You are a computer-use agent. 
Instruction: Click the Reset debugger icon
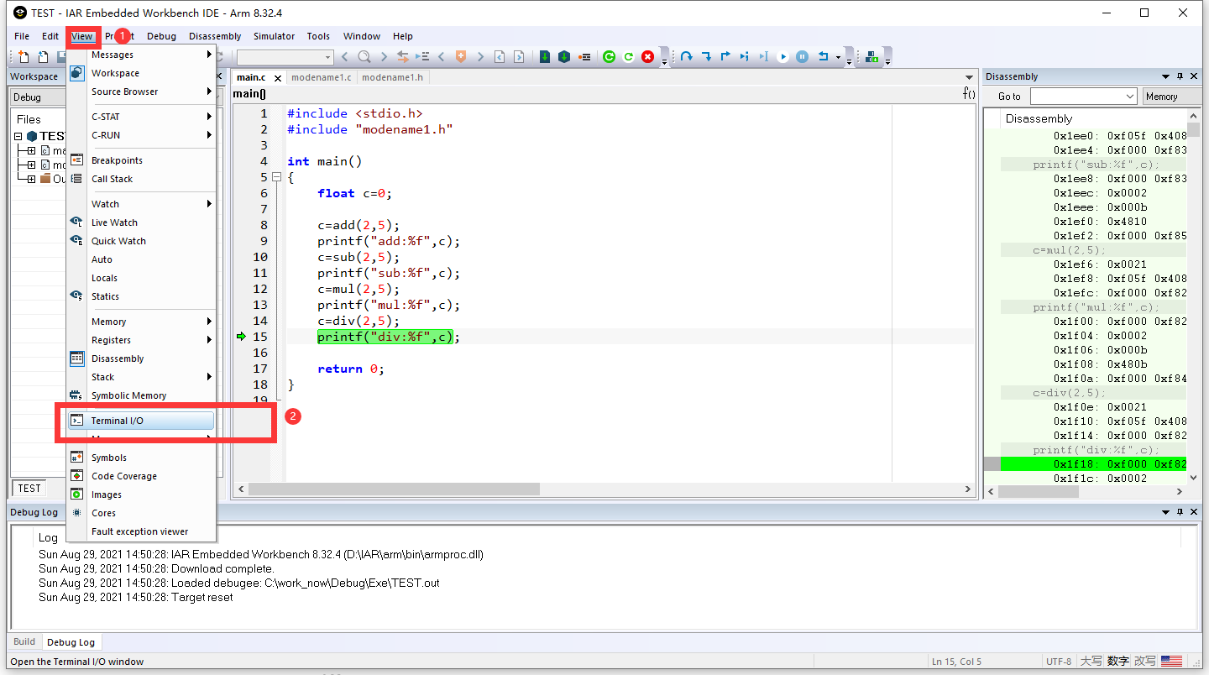[x=824, y=57]
